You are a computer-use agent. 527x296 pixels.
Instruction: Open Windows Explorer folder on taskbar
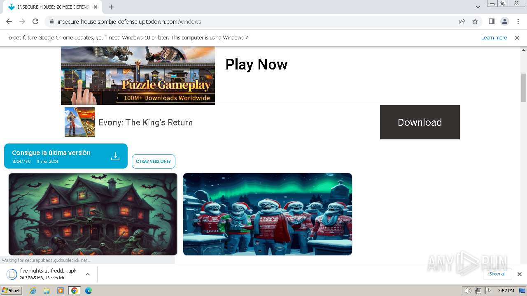[x=47, y=291]
